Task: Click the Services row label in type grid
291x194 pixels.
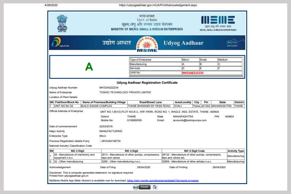Action: click(x=156, y=68)
